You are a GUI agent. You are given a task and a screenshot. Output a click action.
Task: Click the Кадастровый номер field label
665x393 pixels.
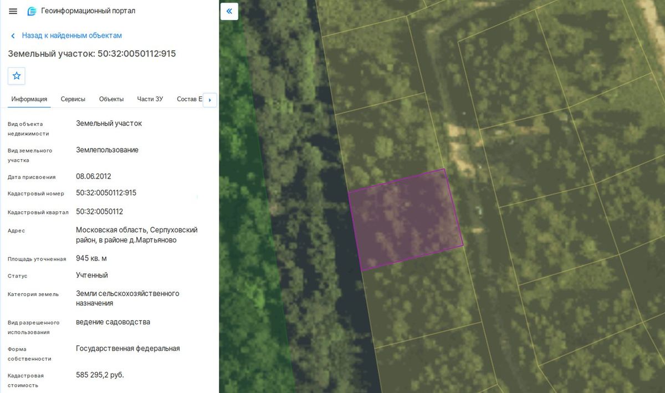36,194
